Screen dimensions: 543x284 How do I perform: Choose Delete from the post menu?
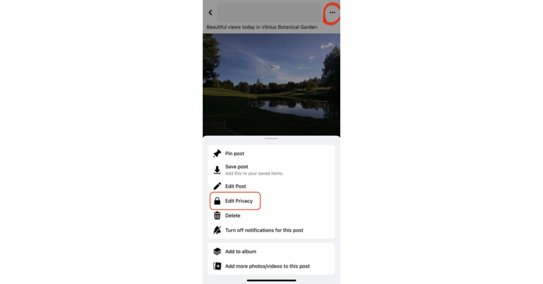coord(271,216)
